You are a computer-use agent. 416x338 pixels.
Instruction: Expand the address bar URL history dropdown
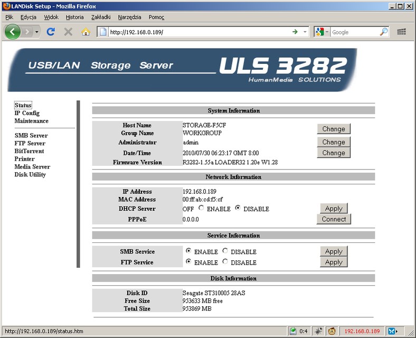tap(305, 32)
